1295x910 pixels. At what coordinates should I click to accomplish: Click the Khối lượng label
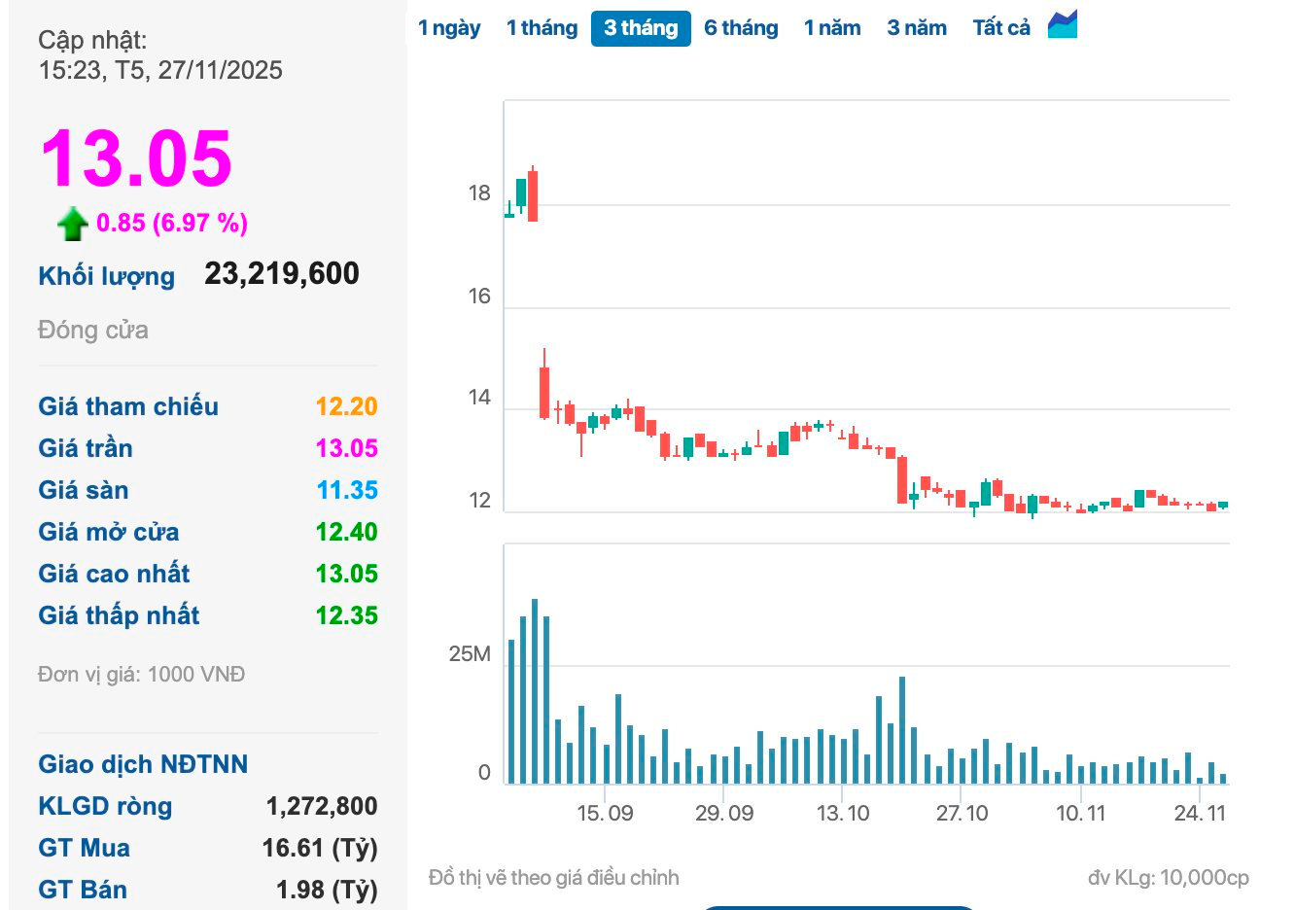coord(107,276)
